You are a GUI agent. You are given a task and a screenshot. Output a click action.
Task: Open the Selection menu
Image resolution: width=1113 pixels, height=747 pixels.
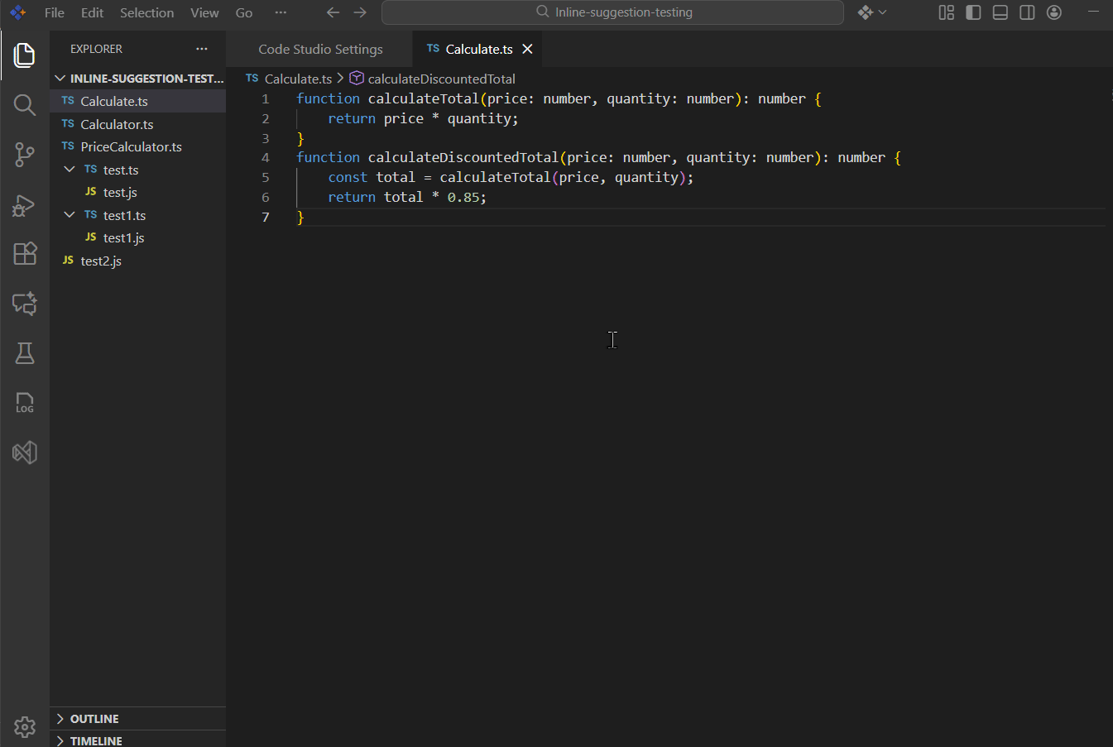[146, 12]
